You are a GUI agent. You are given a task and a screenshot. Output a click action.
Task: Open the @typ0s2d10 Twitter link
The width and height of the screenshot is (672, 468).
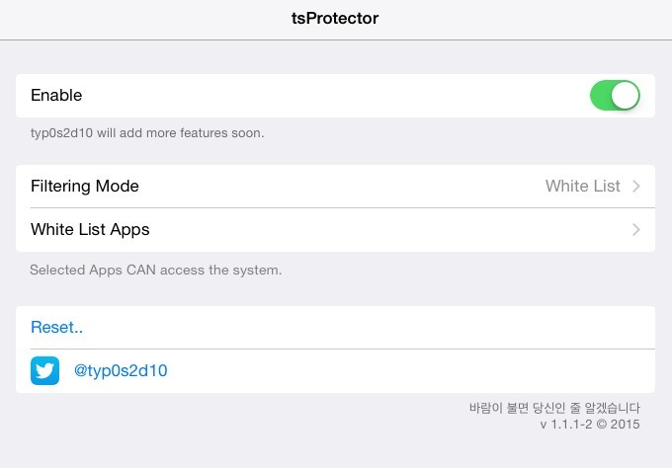pyautogui.click(x=121, y=371)
